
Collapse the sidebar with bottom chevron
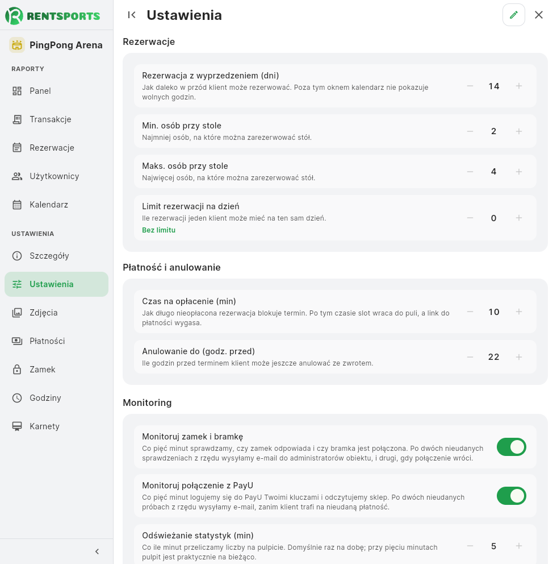97,551
